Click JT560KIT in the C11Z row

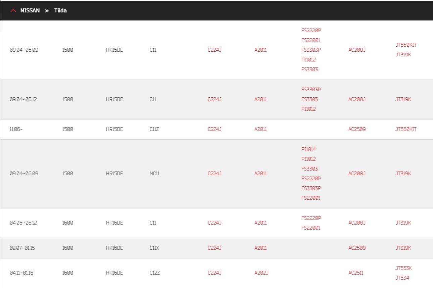406,129
